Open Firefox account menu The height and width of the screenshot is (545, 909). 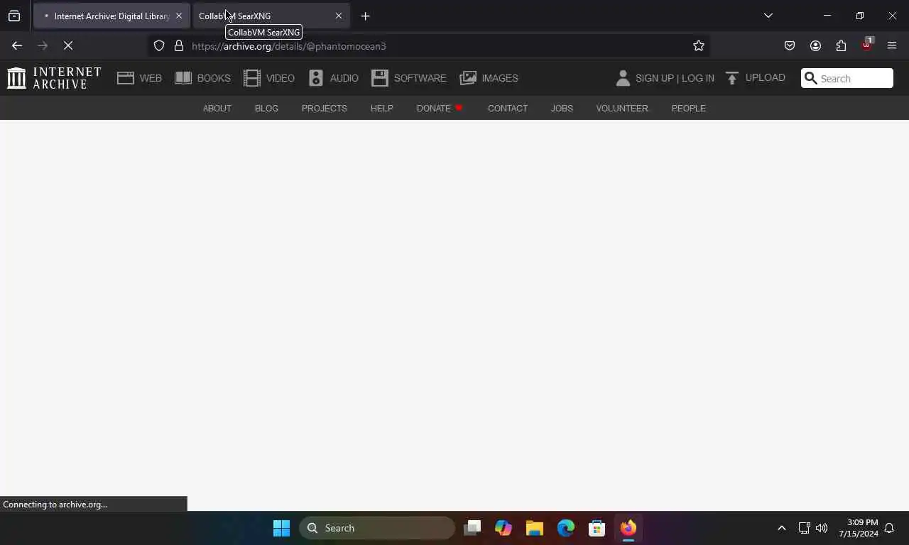coord(815,45)
